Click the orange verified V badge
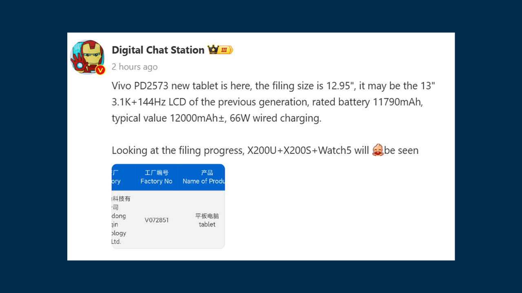 coord(100,70)
